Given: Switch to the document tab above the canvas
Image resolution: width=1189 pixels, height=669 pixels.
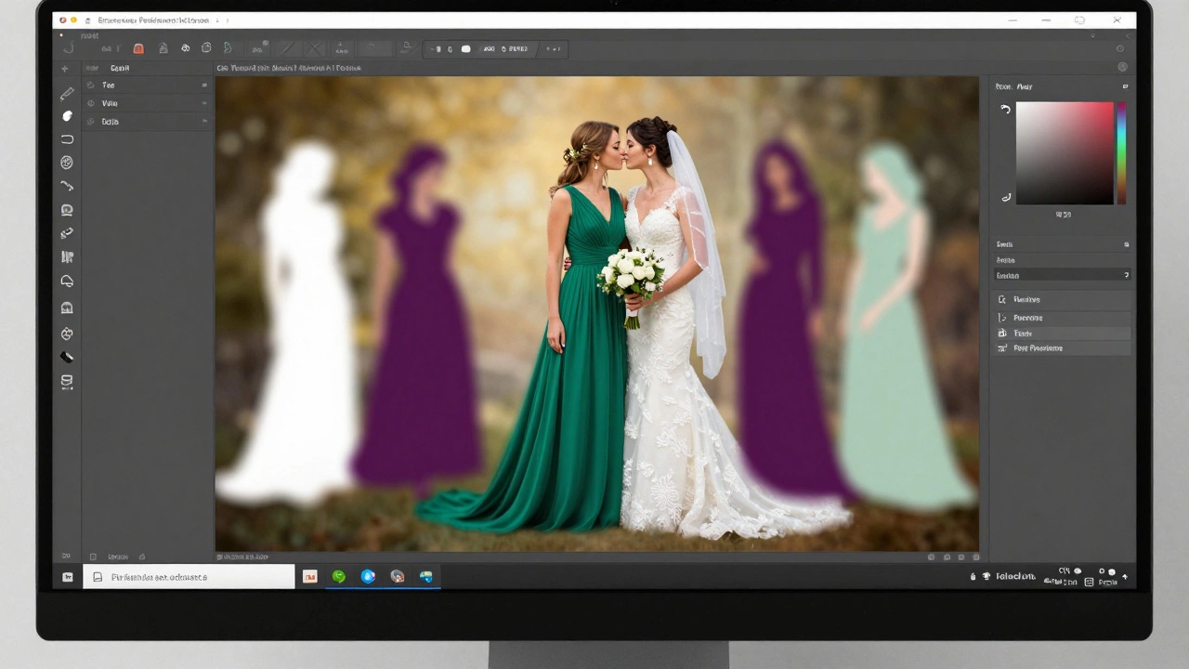Looking at the screenshot, I should click(x=288, y=67).
